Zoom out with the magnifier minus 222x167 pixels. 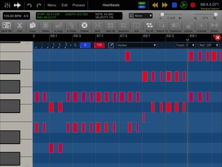pos(195,18)
